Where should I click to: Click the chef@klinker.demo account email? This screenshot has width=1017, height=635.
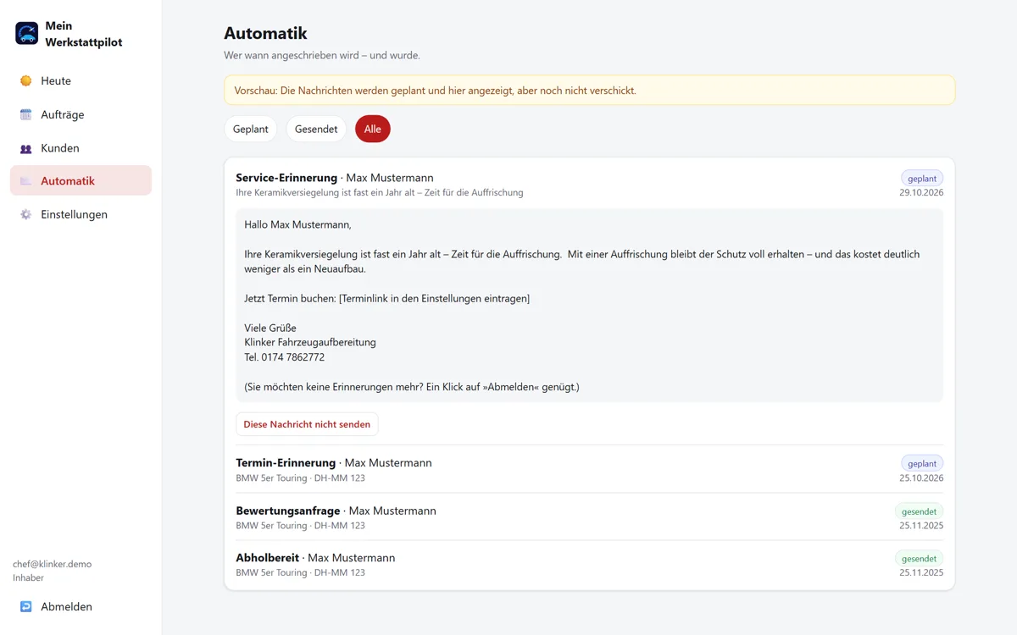point(52,564)
